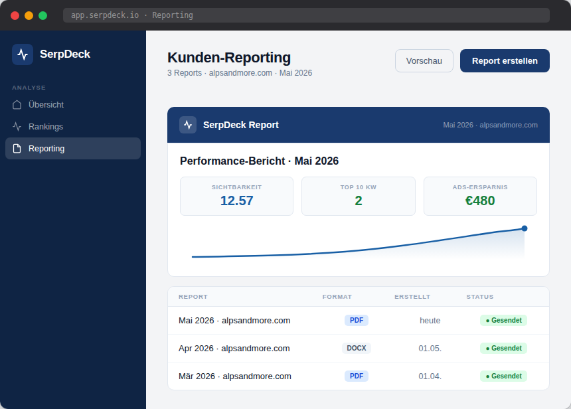Click the PDF badge in the Mai 2026 row
This screenshot has width=571, height=409.
[357, 321]
